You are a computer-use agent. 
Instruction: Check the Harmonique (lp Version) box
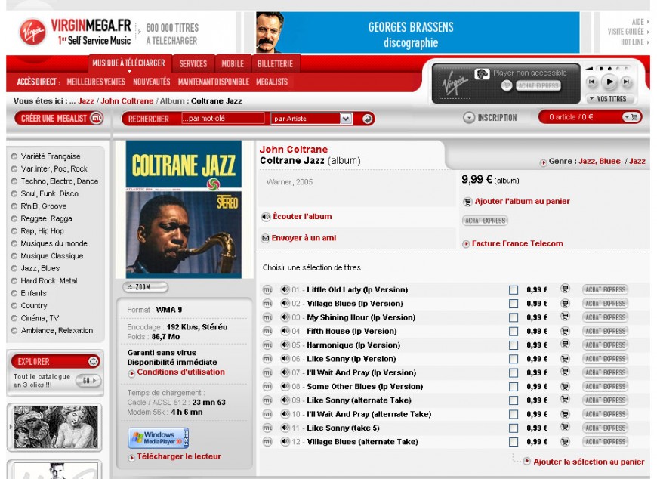pyautogui.click(x=514, y=345)
